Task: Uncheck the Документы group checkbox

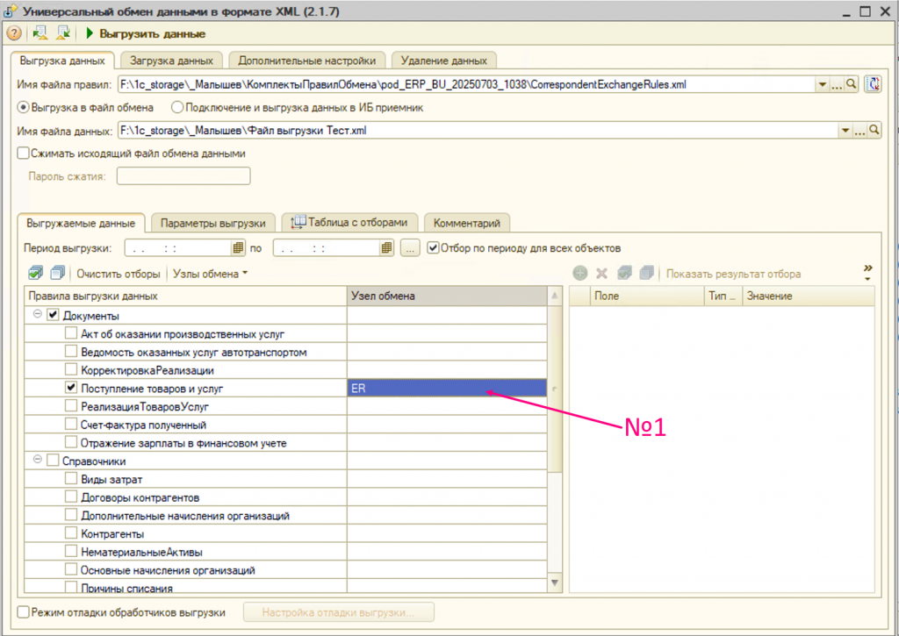Action: click(53, 315)
